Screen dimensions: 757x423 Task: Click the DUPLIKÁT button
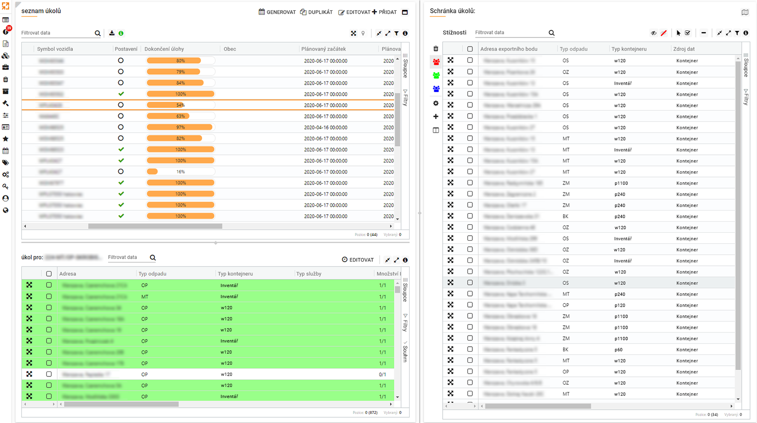(x=316, y=12)
